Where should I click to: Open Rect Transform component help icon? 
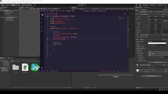[x=163, y=14]
